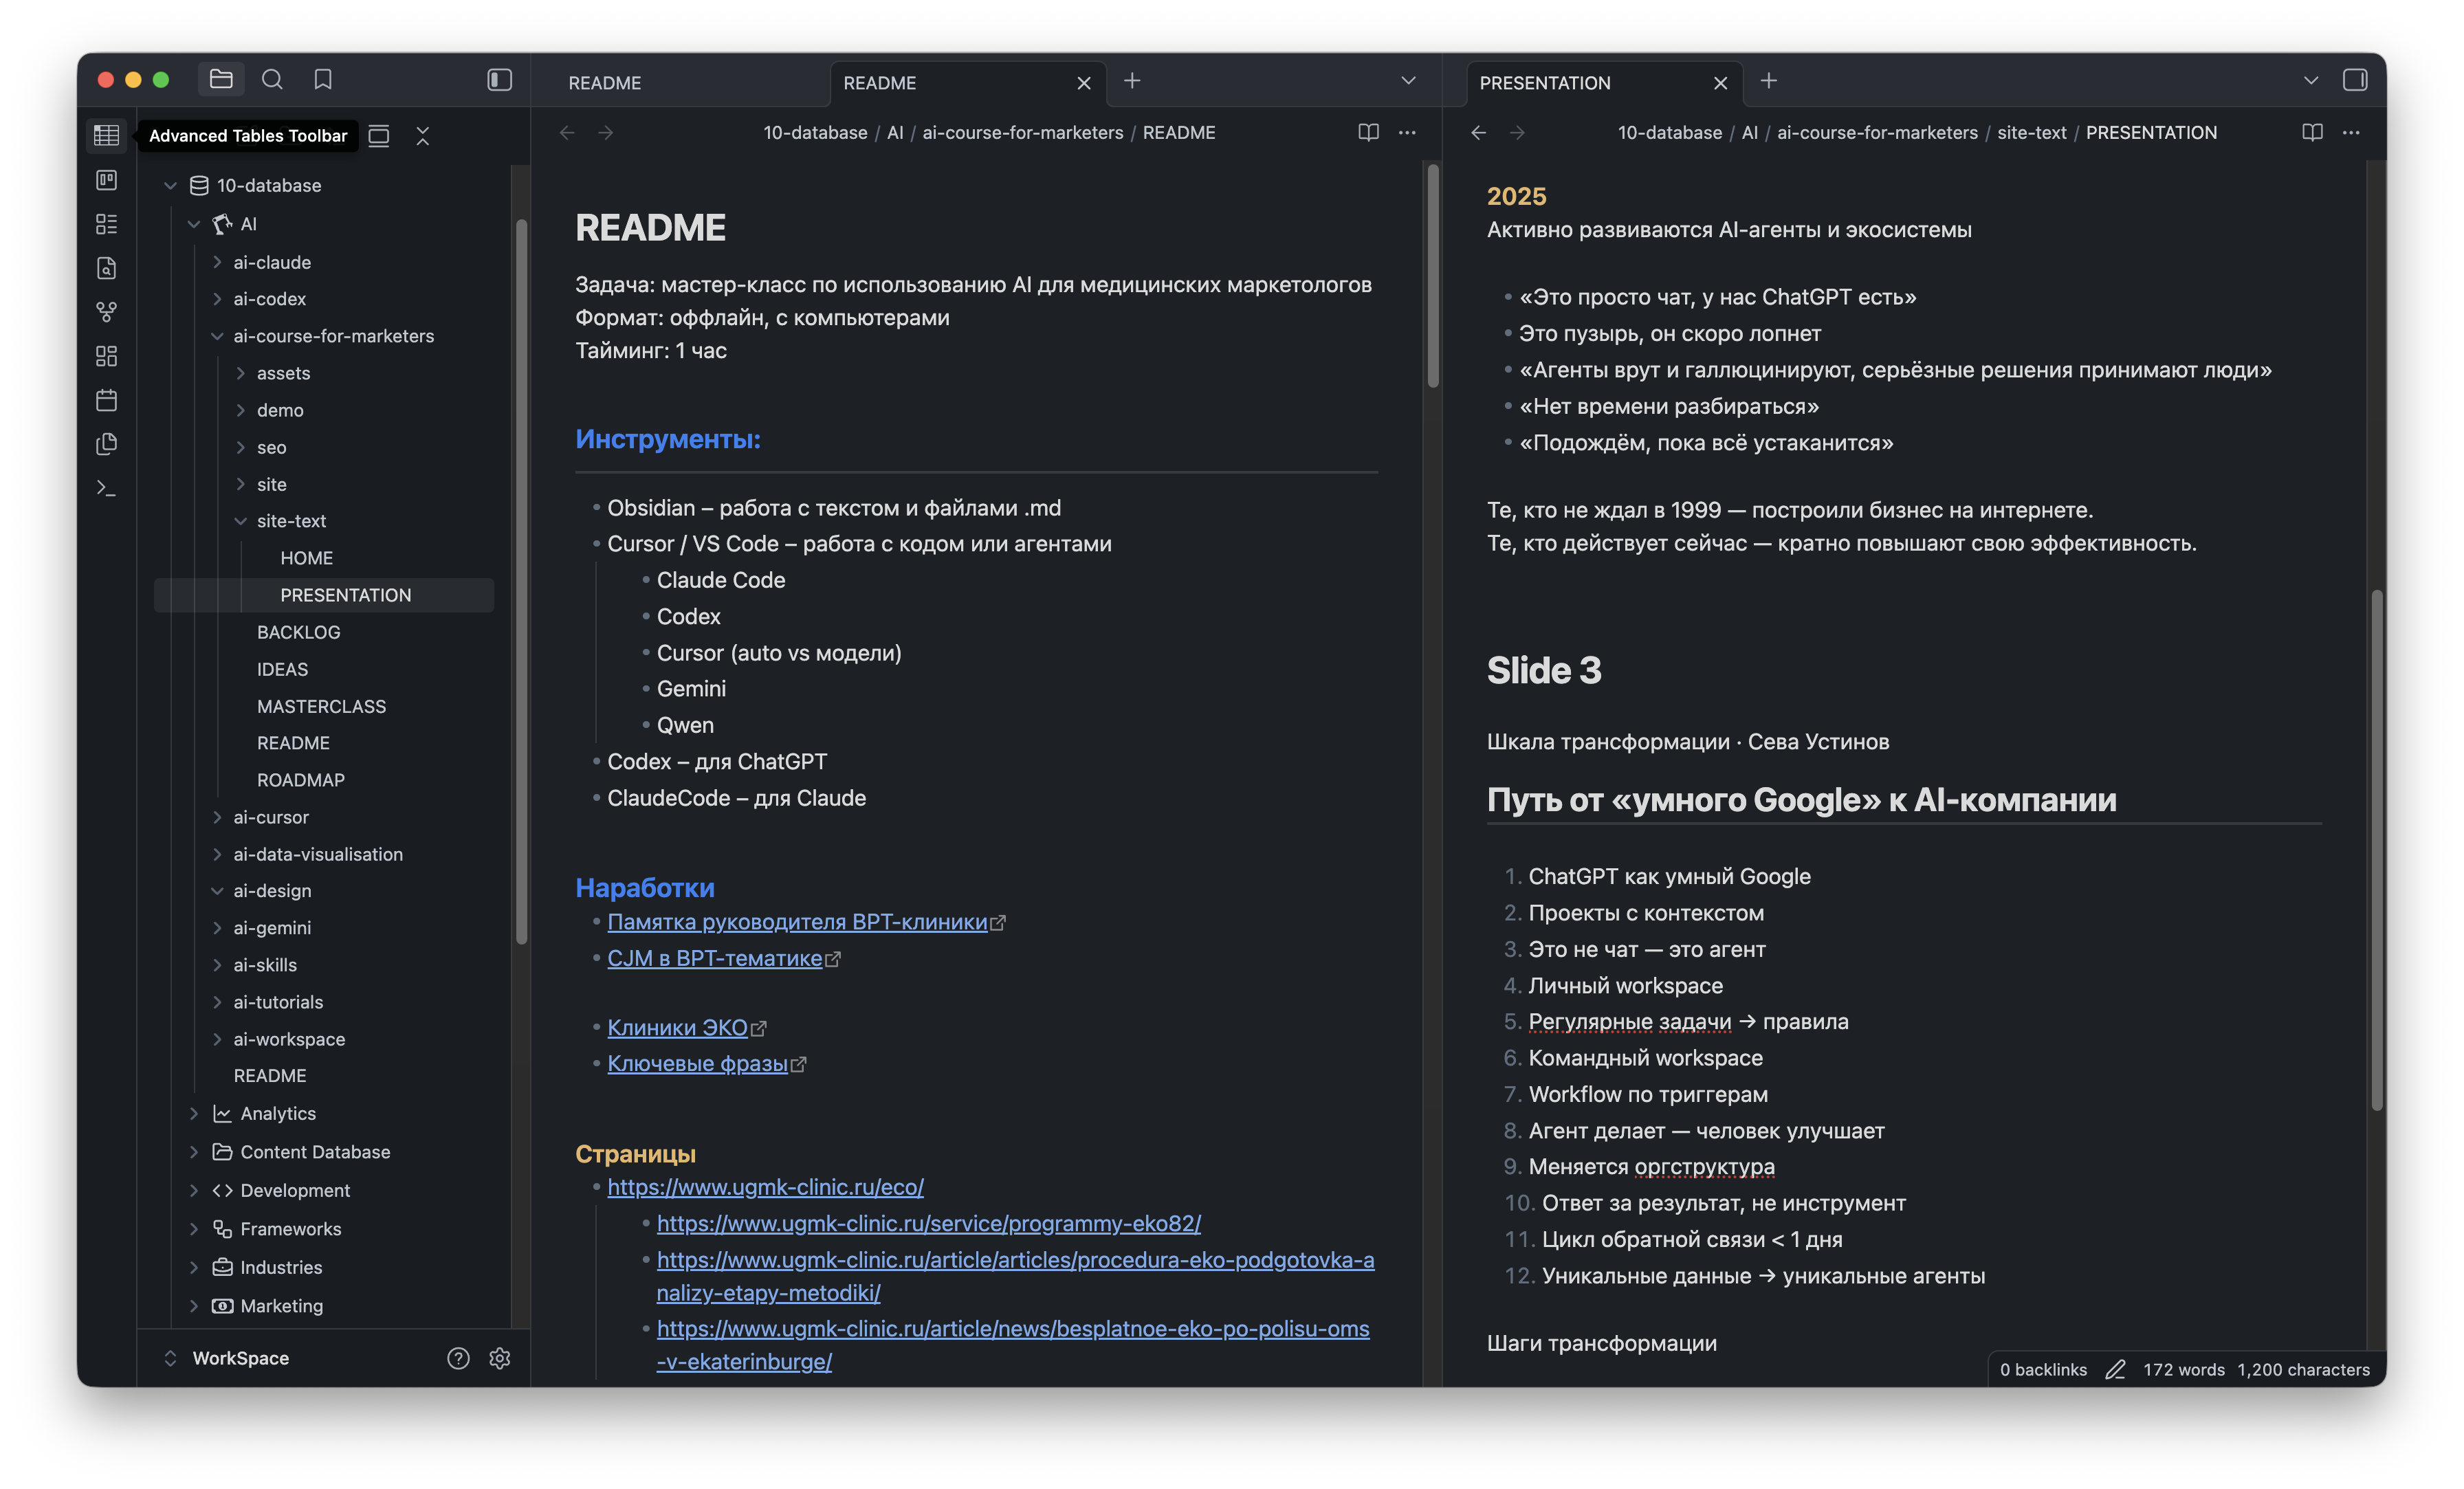Open the help icon near WorkSpace
2464x1489 pixels.
458,1358
